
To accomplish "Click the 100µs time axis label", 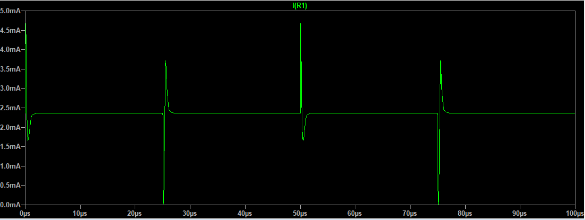I will point(575,214).
